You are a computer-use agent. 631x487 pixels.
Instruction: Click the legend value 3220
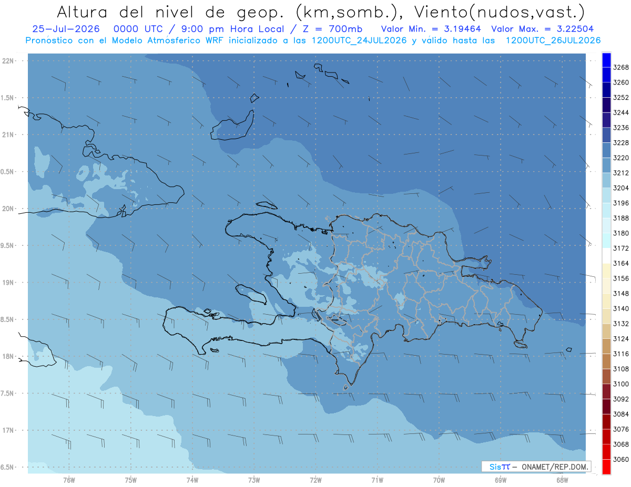621,158
